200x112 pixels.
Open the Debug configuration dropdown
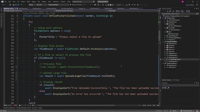pyautogui.click(x=32, y=5)
